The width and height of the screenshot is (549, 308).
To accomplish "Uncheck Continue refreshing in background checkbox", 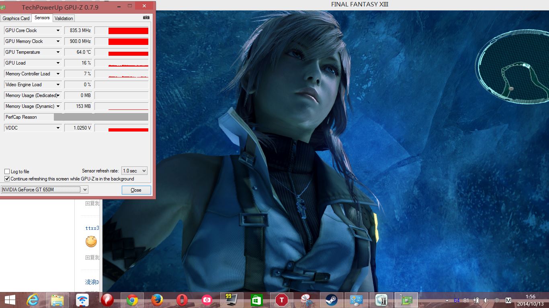I will [7, 179].
